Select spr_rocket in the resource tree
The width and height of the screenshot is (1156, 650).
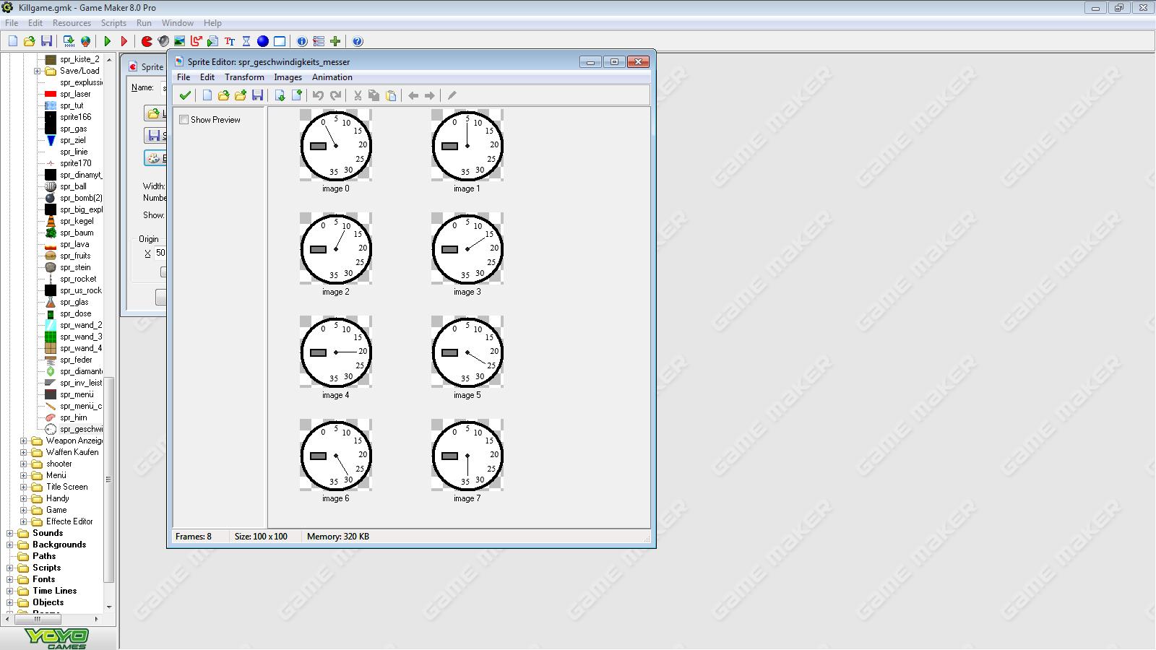click(78, 279)
